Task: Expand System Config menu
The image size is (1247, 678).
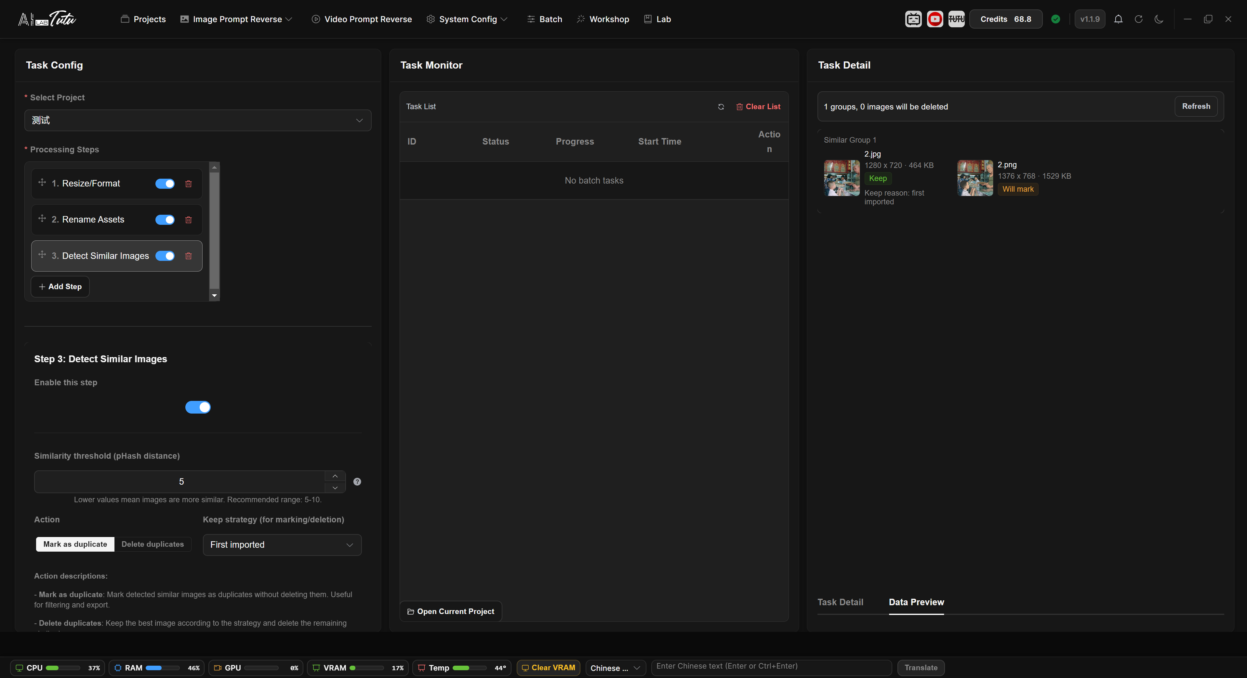Action: click(x=467, y=19)
